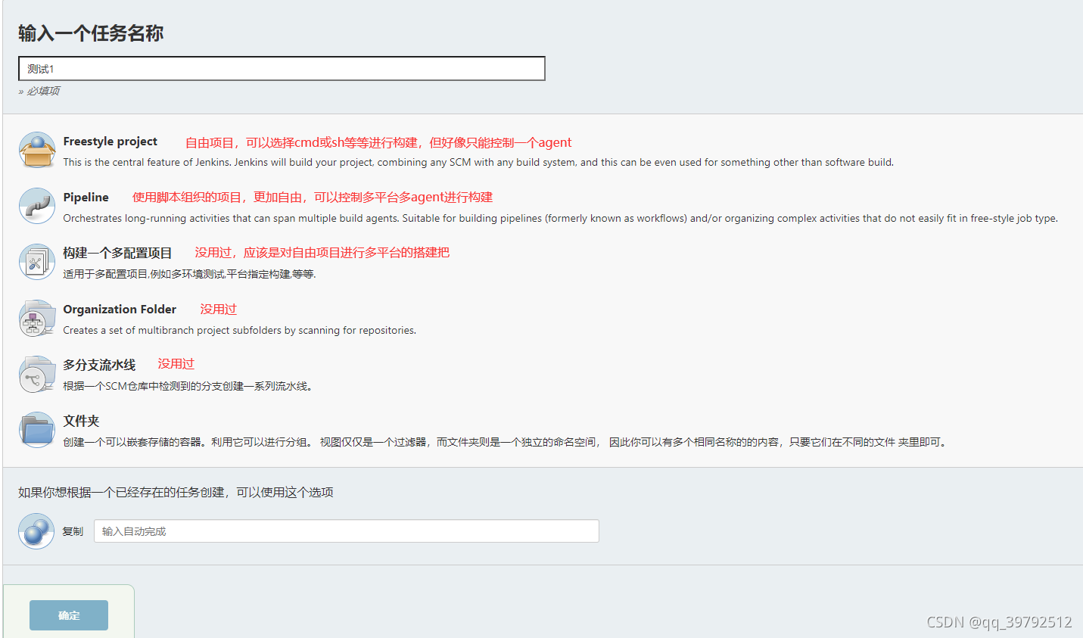The image size is (1083, 638).
Task: Click 'Creates a set of multibranch' description
Action: click(x=239, y=330)
